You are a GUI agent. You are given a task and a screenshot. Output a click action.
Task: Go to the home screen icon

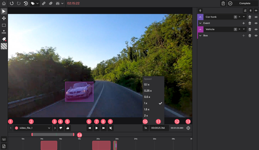click(x=4, y=3)
